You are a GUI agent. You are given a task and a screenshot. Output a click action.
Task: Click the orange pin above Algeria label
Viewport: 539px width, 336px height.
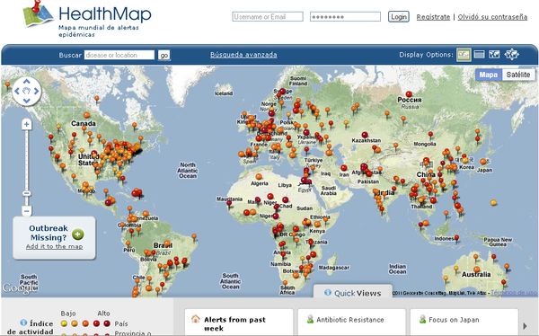point(259,177)
